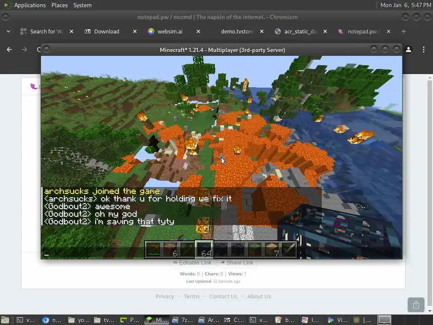Close the demo.tvstore tab
This screenshot has width=433, height=325.
coord(261,31)
